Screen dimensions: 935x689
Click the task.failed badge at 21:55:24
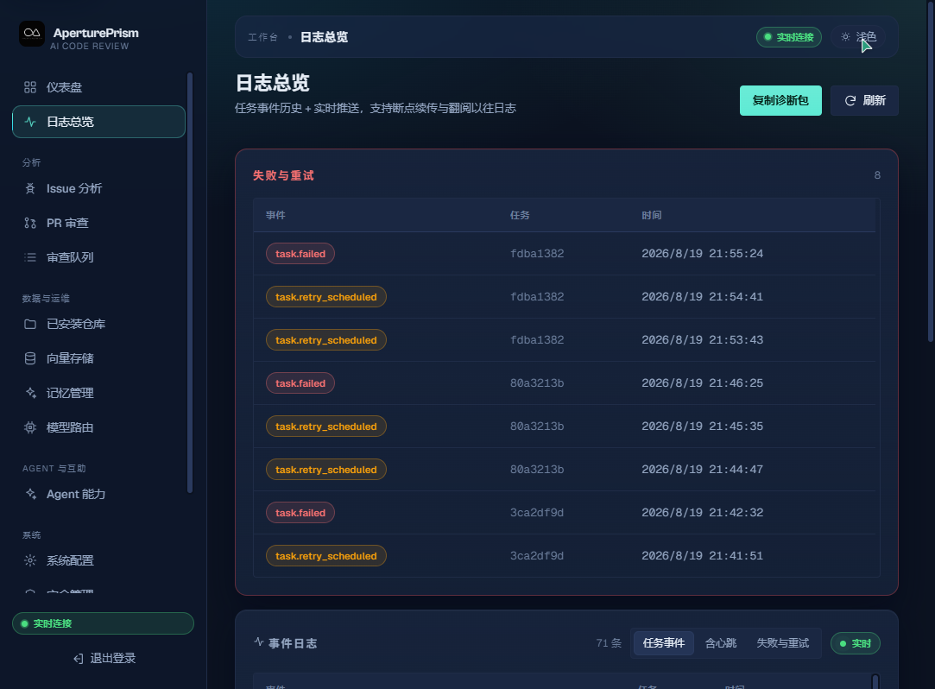[300, 254]
